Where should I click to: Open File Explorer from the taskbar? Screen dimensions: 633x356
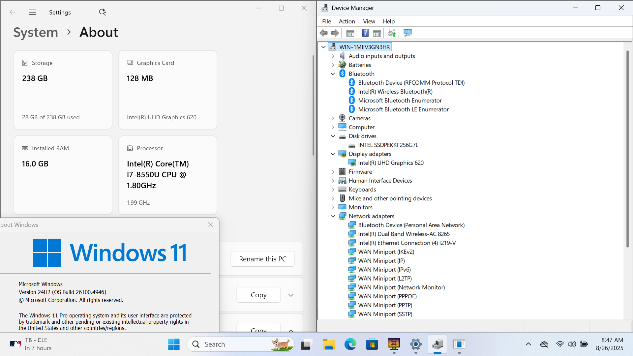pos(328,344)
